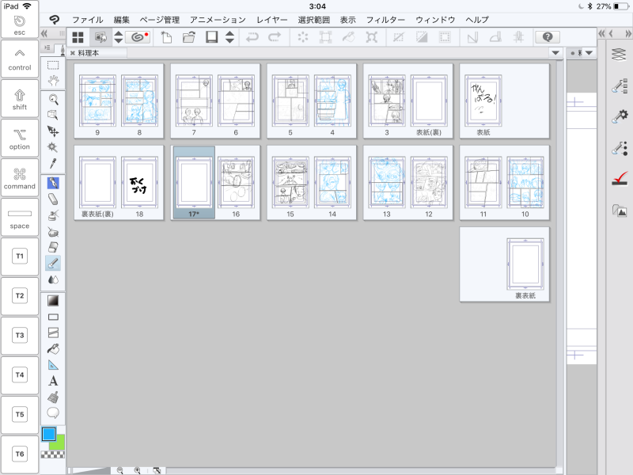This screenshot has width=633, height=475.
Task: Toggle the option modifier key
Action: [x=19, y=139]
